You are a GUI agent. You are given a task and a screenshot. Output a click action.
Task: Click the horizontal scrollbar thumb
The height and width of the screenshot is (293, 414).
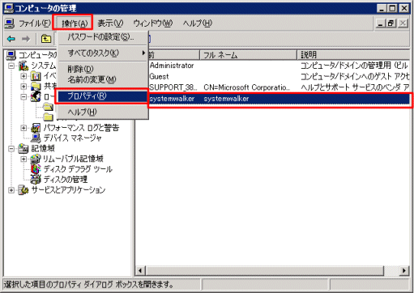pyautogui.click(x=265, y=270)
